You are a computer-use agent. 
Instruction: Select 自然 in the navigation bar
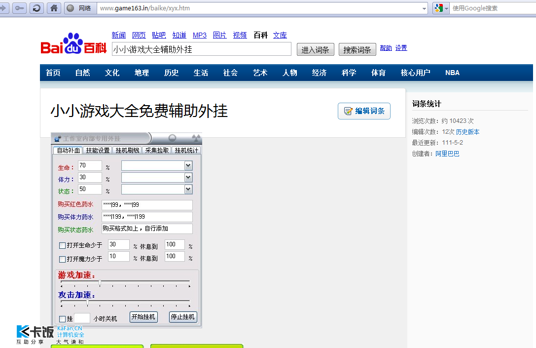pos(83,73)
